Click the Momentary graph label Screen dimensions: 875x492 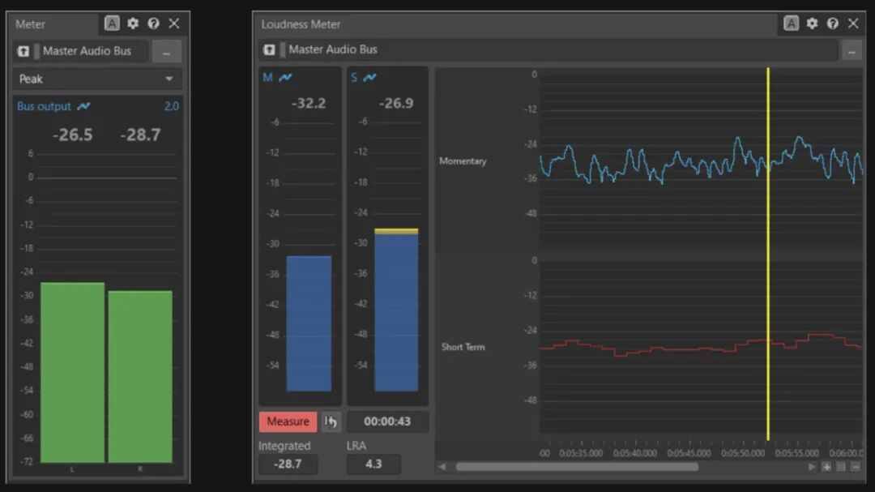(463, 161)
